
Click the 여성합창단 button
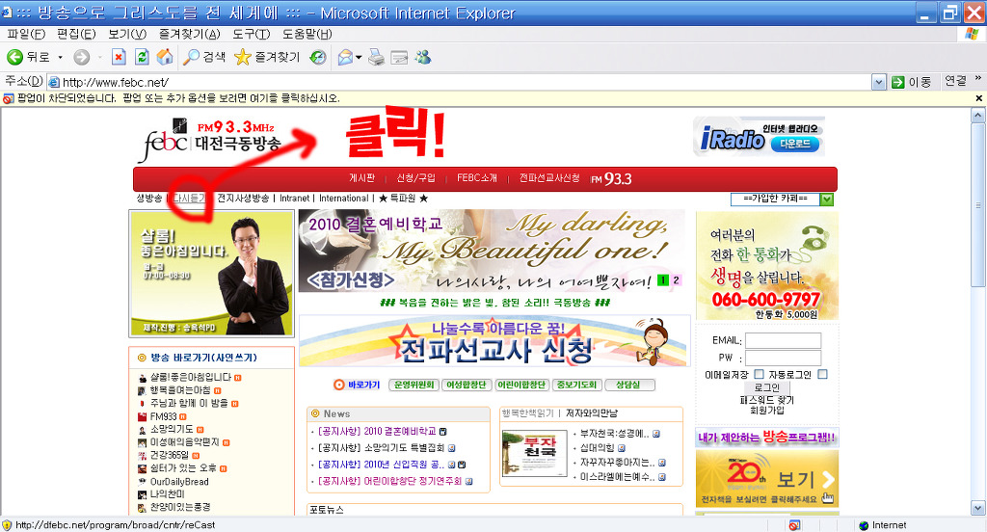click(467, 385)
